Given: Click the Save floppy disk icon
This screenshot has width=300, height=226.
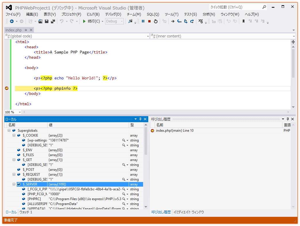Looking at the screenshot, I should [46, 21].
